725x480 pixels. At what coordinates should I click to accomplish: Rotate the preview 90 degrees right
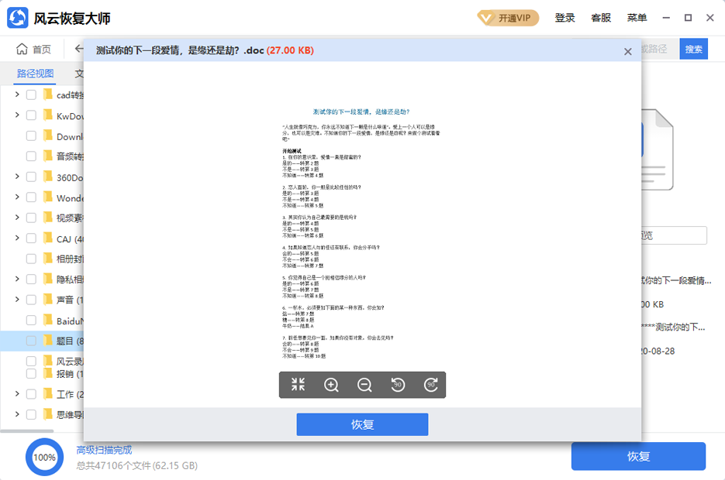(431, 384)
